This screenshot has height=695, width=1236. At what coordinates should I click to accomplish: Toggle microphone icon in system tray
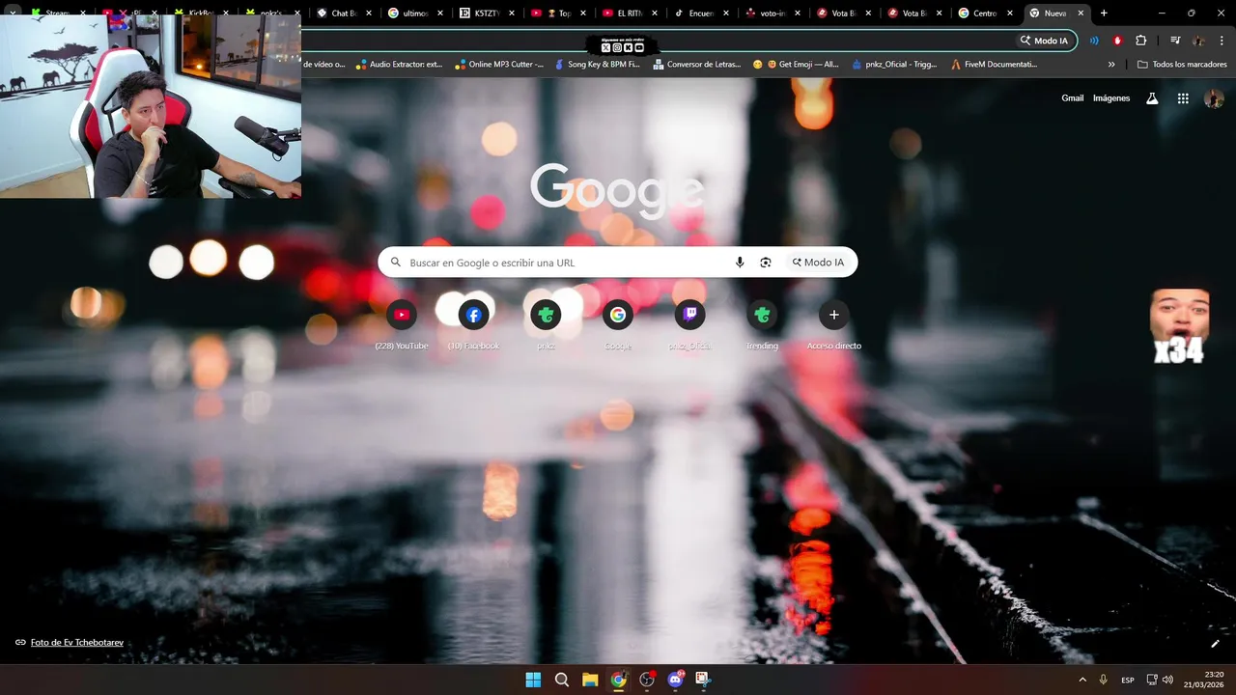[1103, 680]
